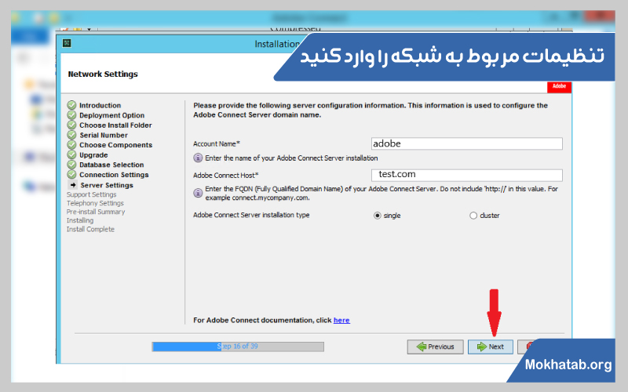Click the checkmark icon next to Database Selection
This screenshot has height=392, width=628.
[x=71, y=165]
